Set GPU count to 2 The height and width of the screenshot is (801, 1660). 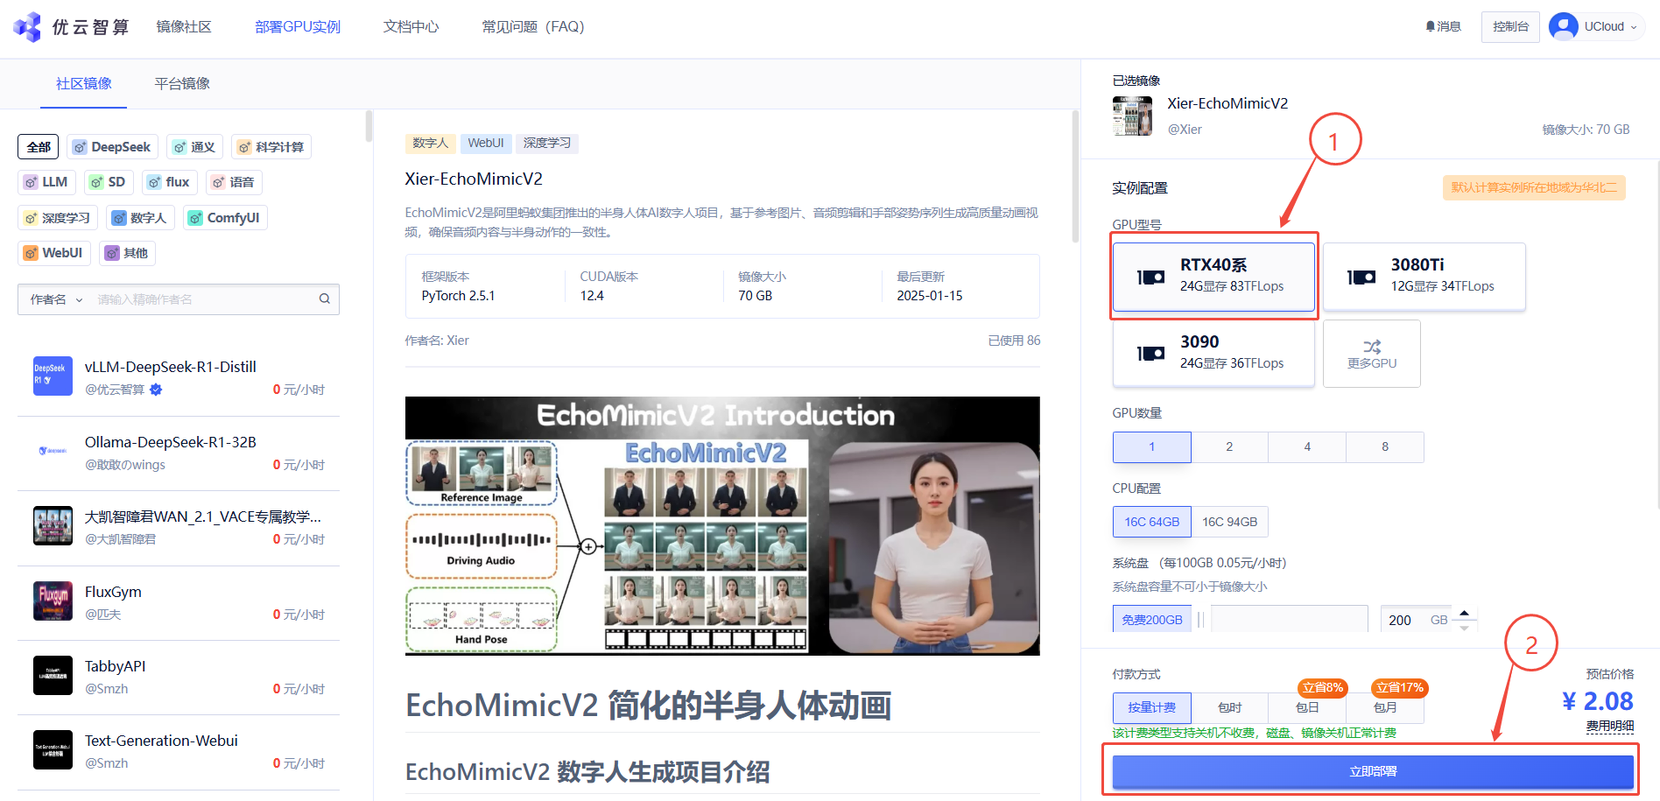(x=1229, y=447)
